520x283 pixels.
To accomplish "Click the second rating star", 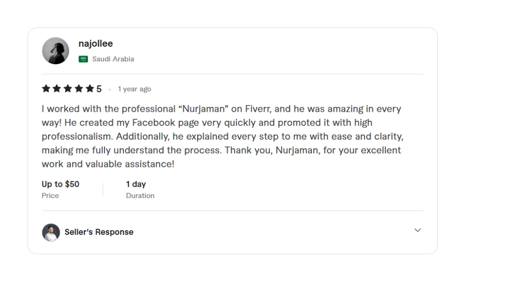I will tap(57, 88).
